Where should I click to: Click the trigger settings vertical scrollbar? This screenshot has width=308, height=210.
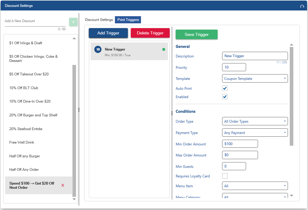292,96
